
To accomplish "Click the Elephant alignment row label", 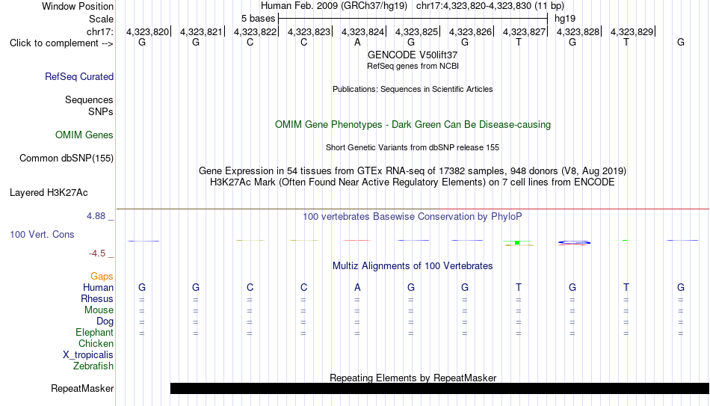I will [95, 333].
